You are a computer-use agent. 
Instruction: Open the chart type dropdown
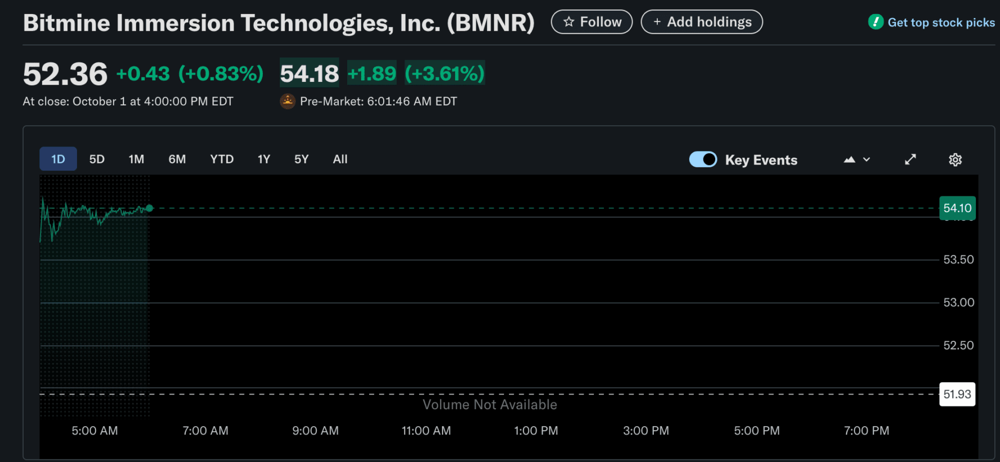tap(857, 160)
